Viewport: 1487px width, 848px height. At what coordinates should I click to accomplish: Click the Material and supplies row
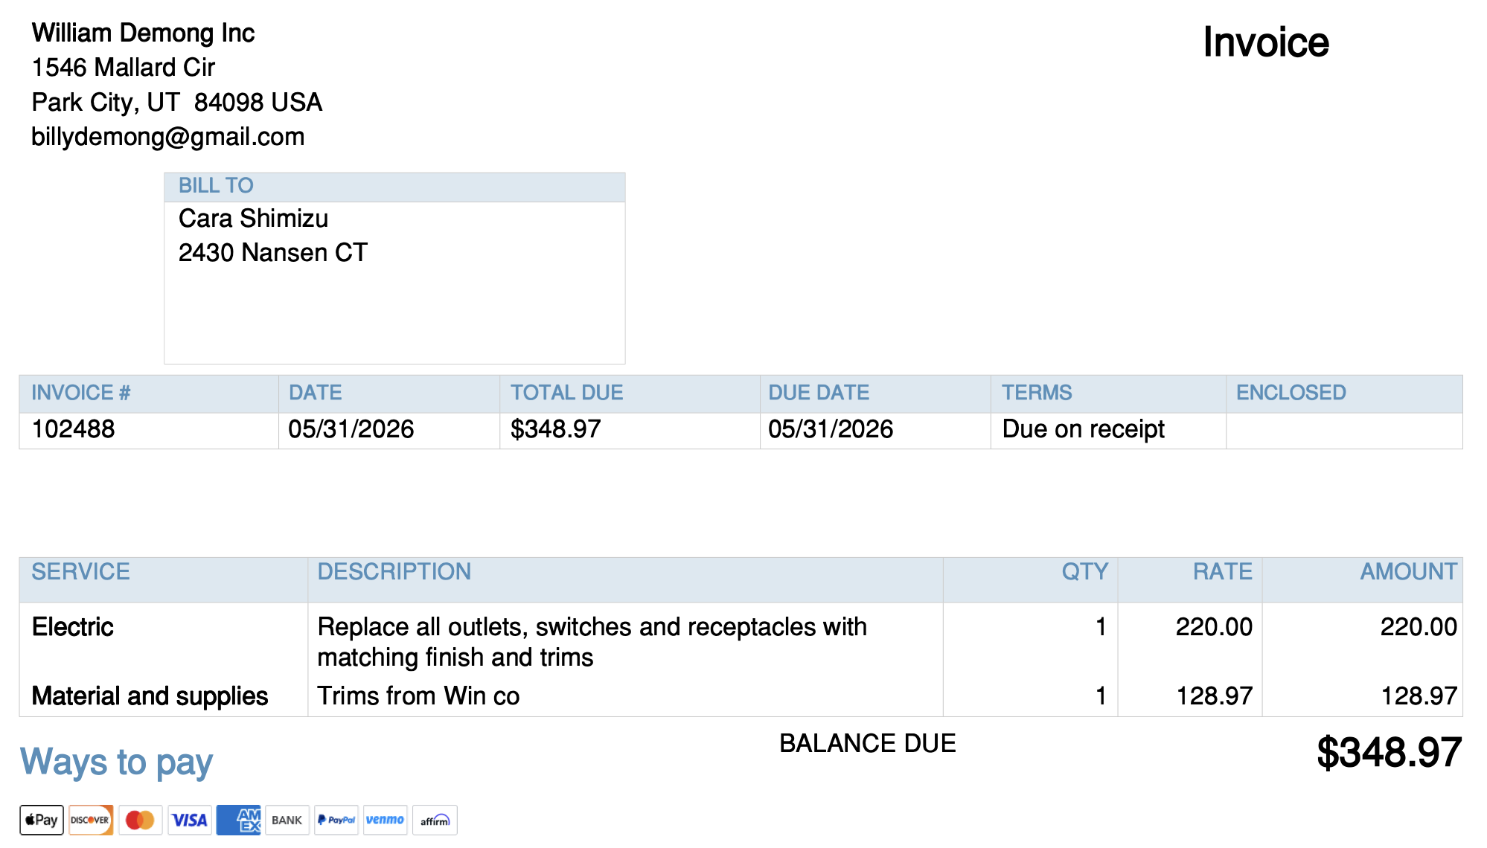point(741,696)
